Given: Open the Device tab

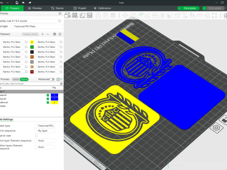Looking at the screenshot, I should 57,8.
